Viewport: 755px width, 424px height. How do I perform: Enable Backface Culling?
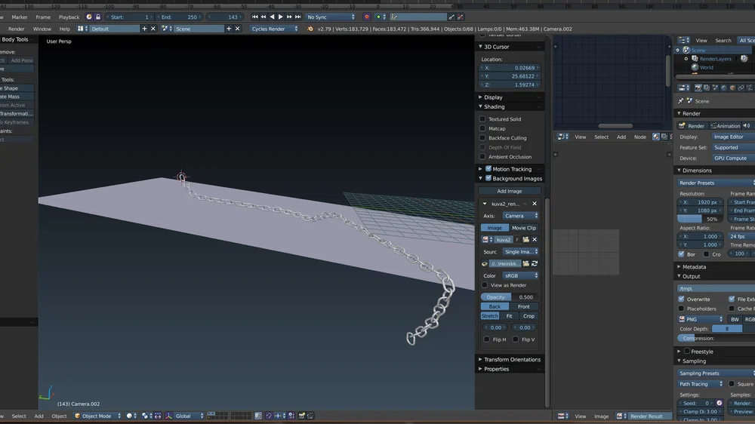click(x=482, y=138)
